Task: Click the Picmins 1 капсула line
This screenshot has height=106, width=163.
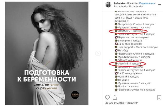Action: coord(127,86)
